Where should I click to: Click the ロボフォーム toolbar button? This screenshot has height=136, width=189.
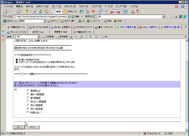coord(10,21)
